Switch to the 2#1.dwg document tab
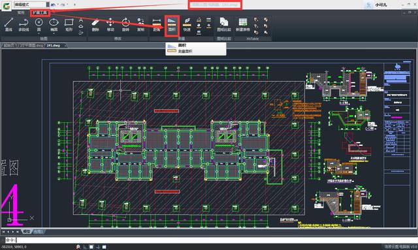This screenshot has height=250, width=418. pos(54,45)
